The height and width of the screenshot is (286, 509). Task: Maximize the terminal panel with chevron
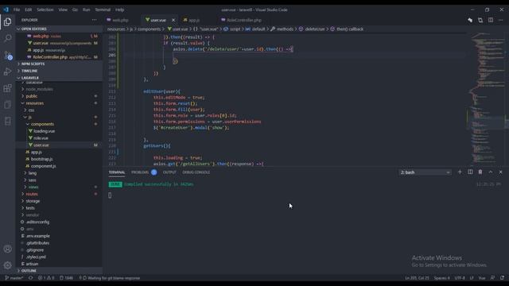tap(491, 172)
